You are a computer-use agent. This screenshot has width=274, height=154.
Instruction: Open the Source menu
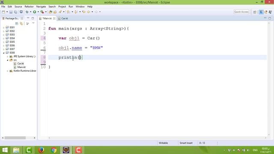(x=18, y=7)
